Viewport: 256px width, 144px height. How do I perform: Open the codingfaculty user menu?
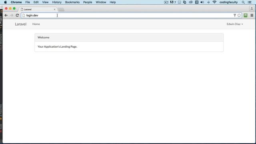[228, 2]
